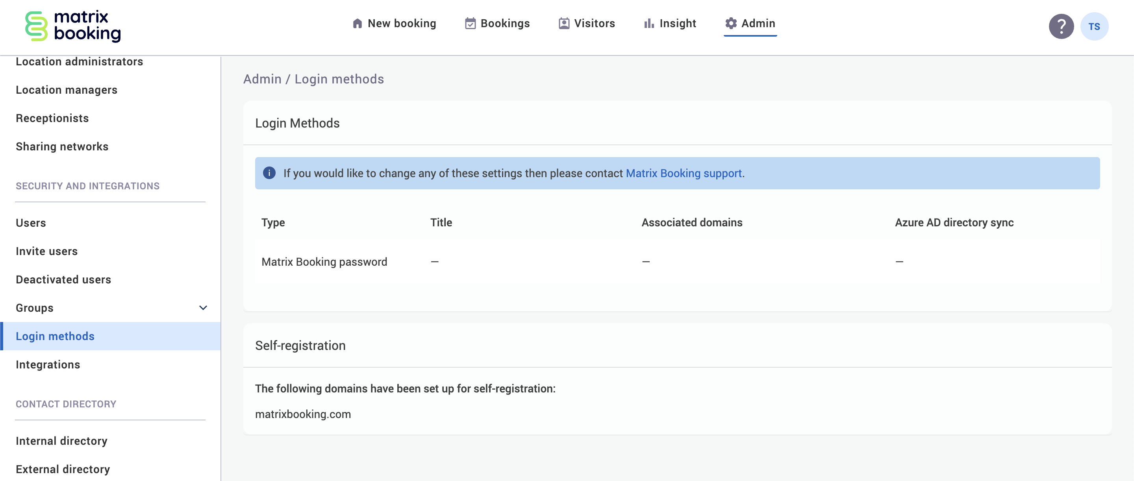Select Internal directory

61,440
